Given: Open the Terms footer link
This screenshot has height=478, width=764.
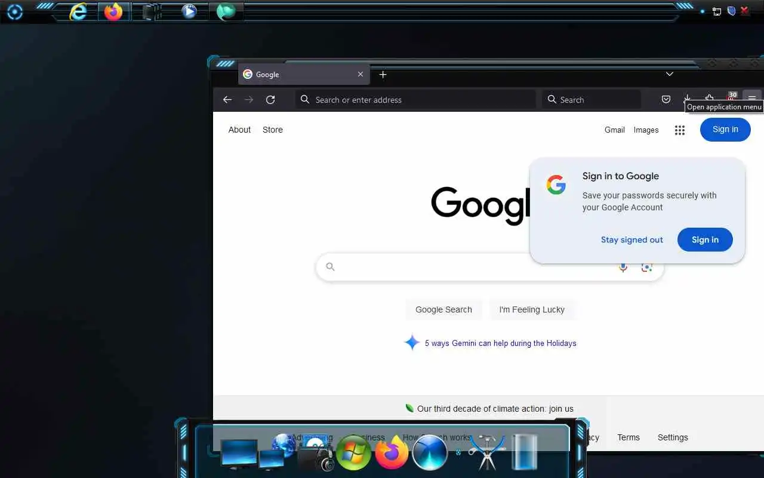Looking at the screenshot, I should point(629,437).
